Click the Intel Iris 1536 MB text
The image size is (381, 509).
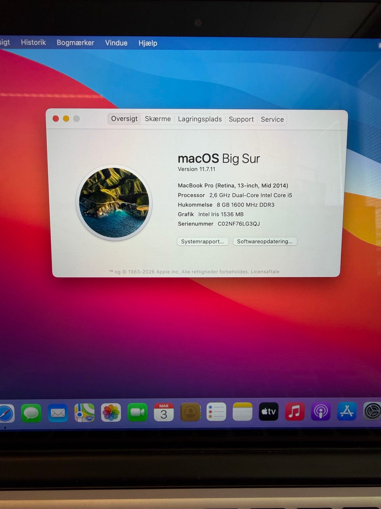[221, 214]
